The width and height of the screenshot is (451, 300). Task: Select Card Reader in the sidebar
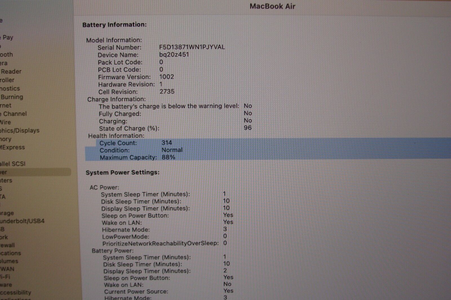click(x=11, y=71)
